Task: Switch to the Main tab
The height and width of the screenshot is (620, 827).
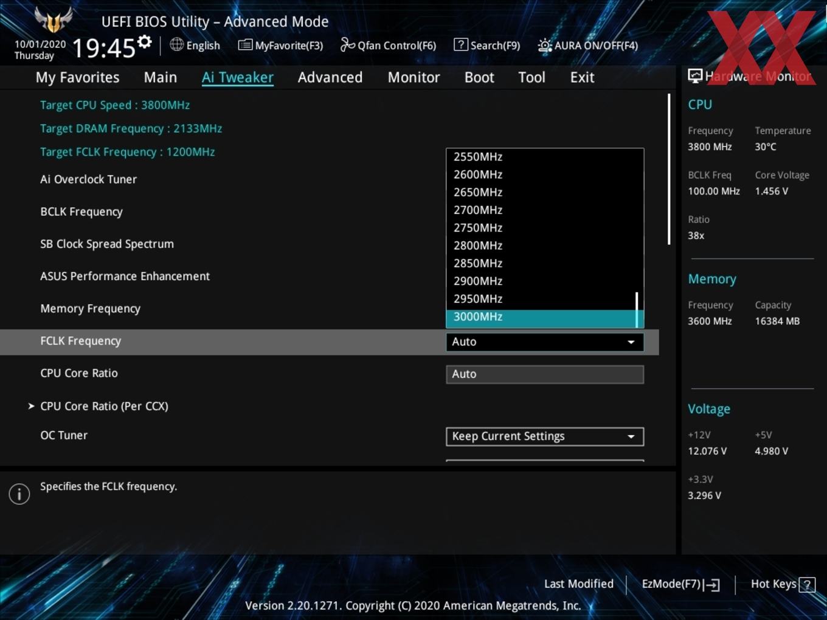Action: tap(161, 77)
